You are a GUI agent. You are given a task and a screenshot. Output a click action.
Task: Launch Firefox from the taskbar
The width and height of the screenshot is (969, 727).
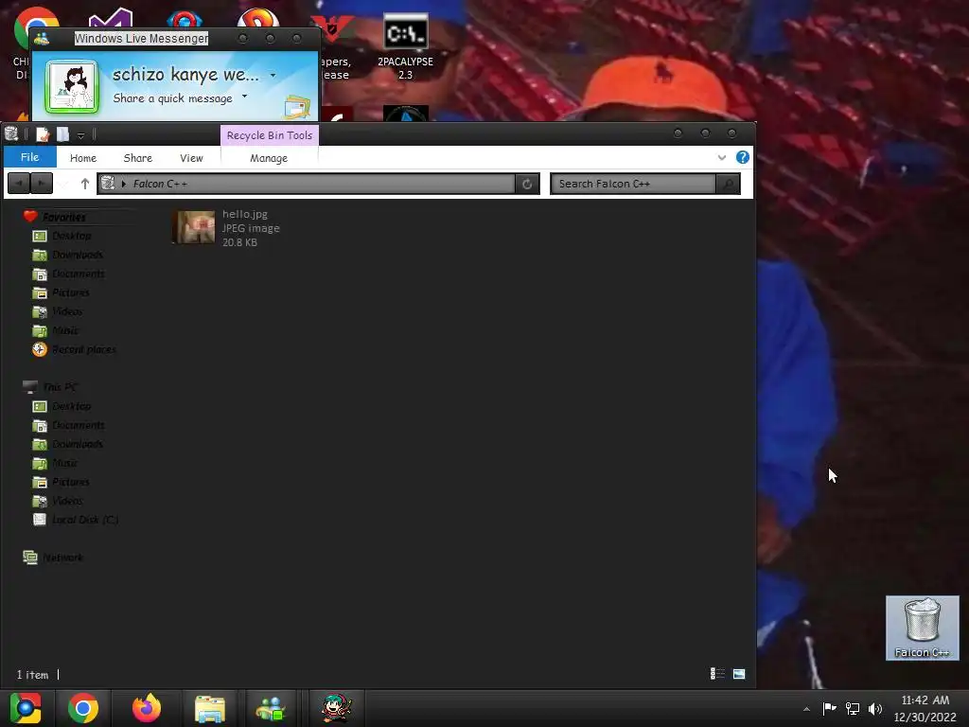coord(147,708)
